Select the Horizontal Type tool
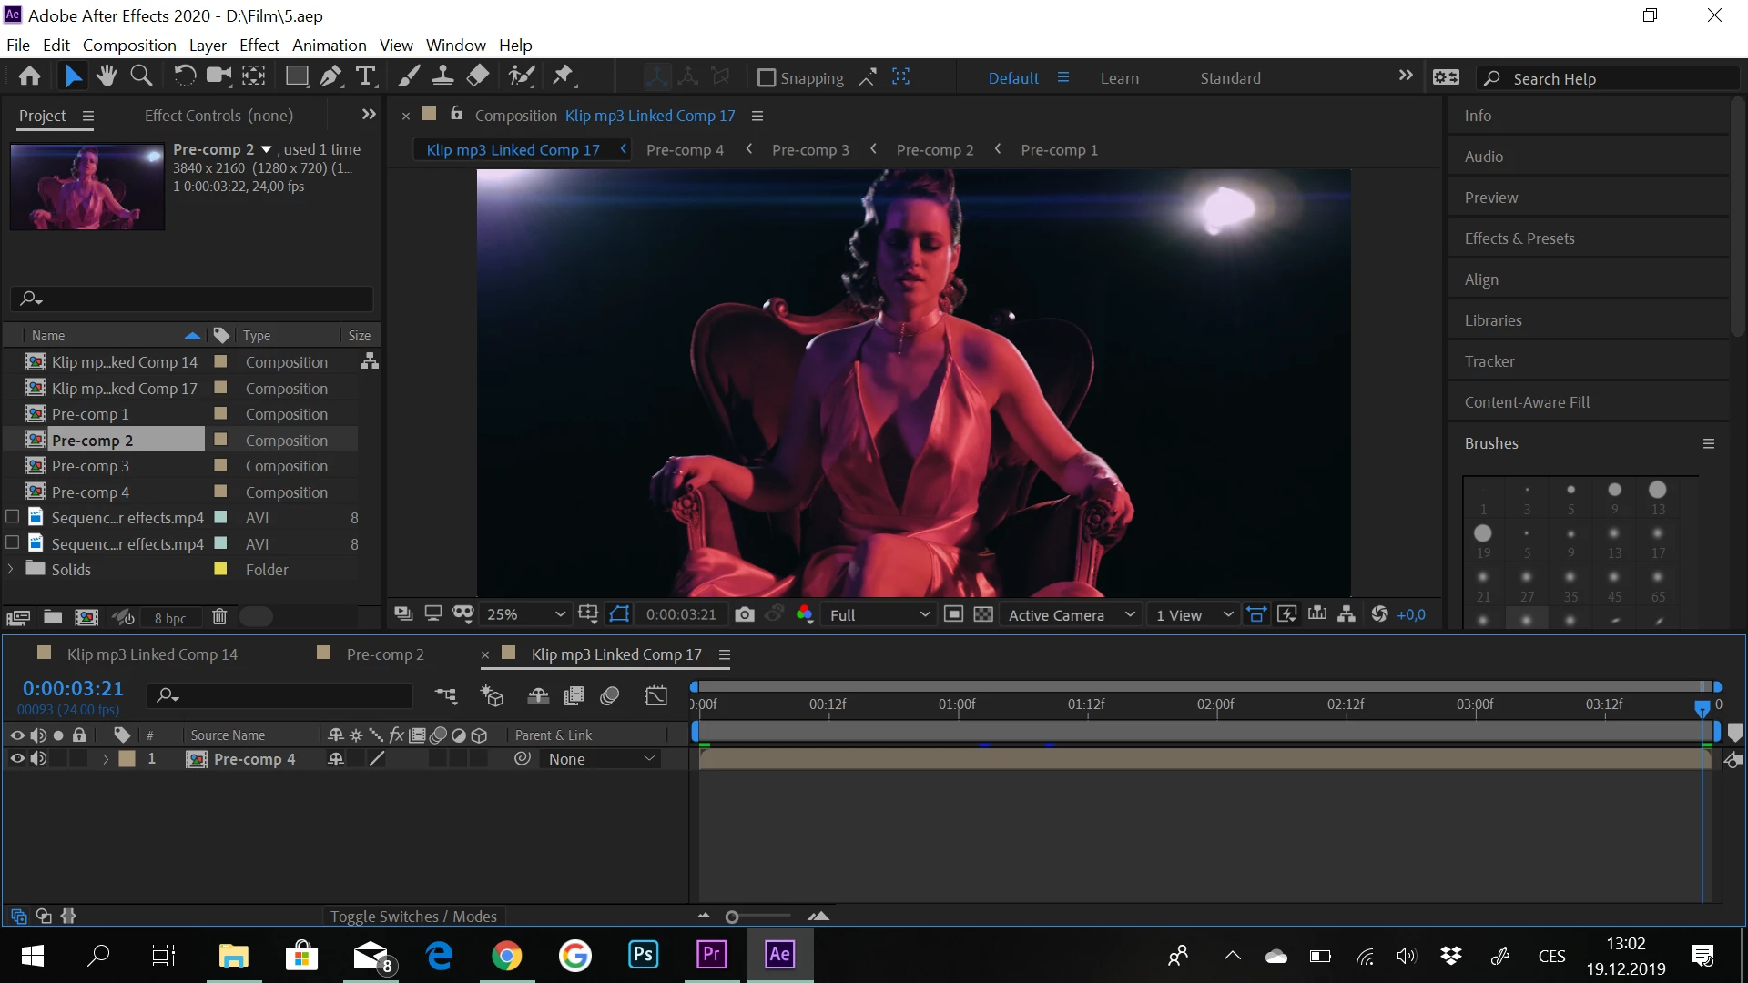Viewport: 1748px width, 983px height. (366, 76)
